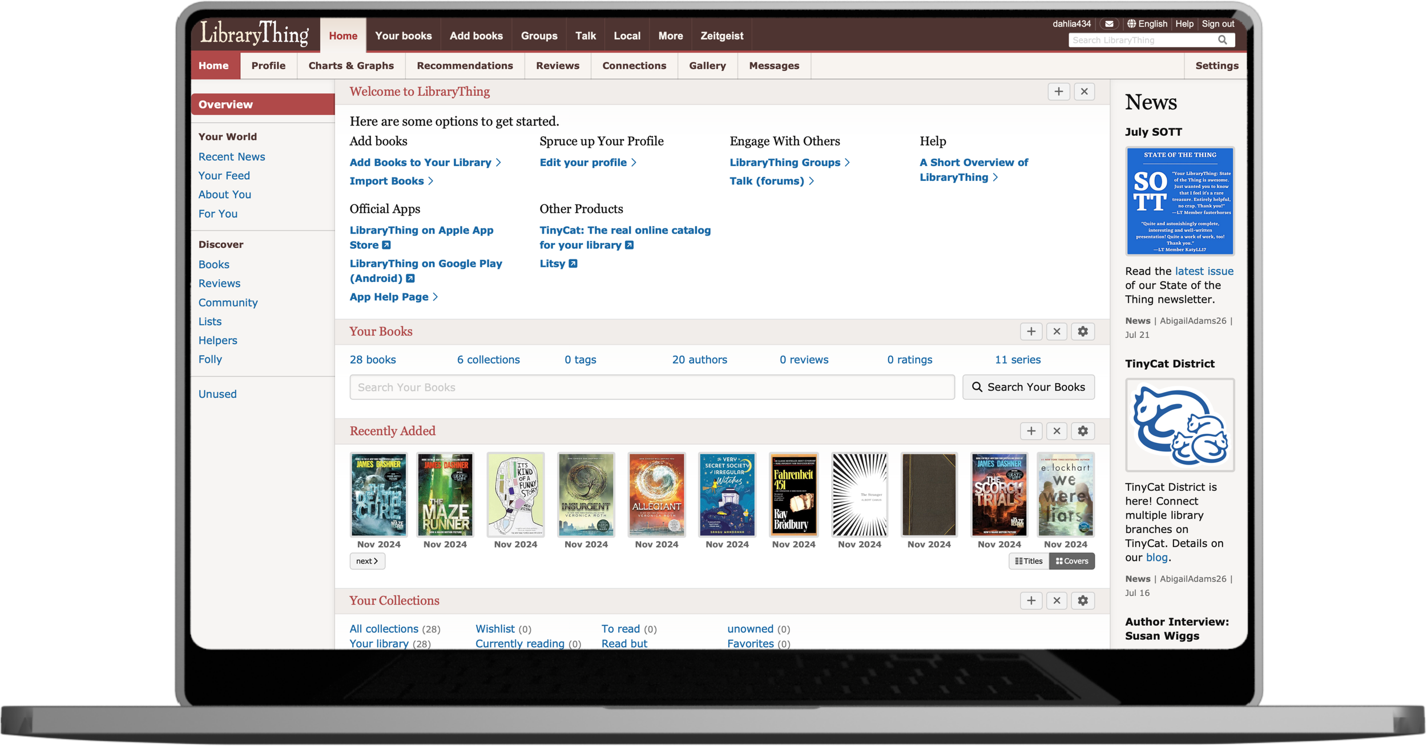Click in the Search Your Books field

pyautogui.click(x=651, y=387)
